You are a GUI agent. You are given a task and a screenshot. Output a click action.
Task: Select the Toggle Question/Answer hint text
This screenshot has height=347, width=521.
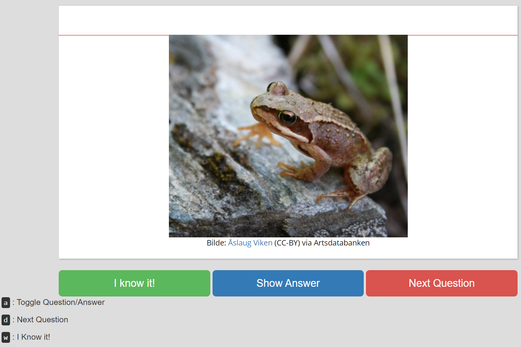[61, 302]
